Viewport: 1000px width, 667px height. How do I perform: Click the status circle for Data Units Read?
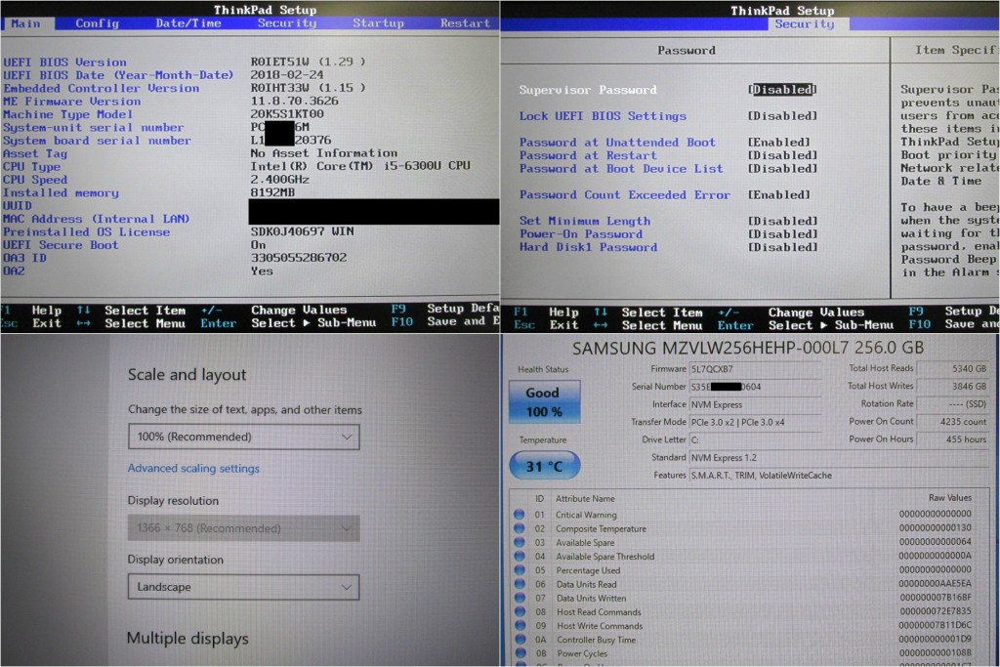click(520, 584)
